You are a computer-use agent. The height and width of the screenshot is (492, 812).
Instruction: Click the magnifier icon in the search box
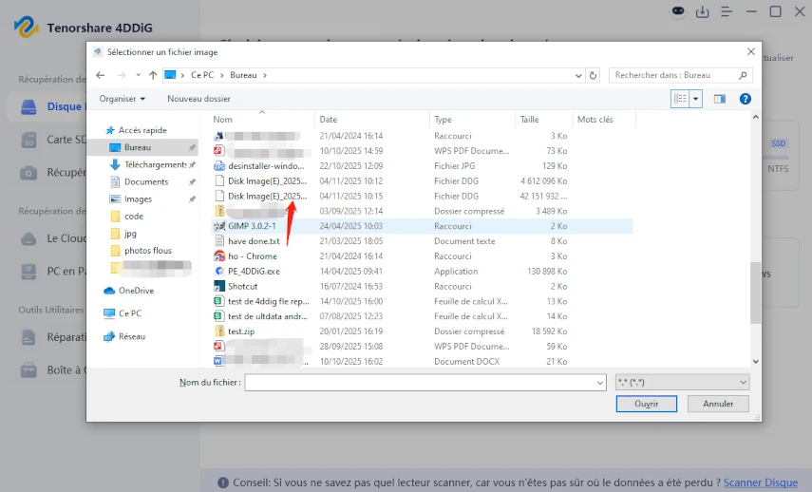click(x=743, y=75)
